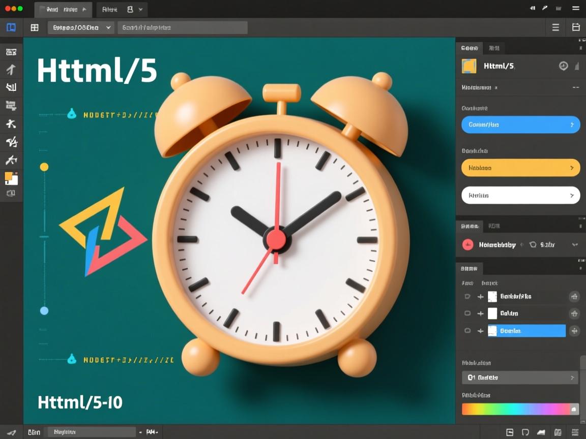586x439 pixels.
Task: Select the grid view icon in the toolbar
Action: tap(34, 27)
